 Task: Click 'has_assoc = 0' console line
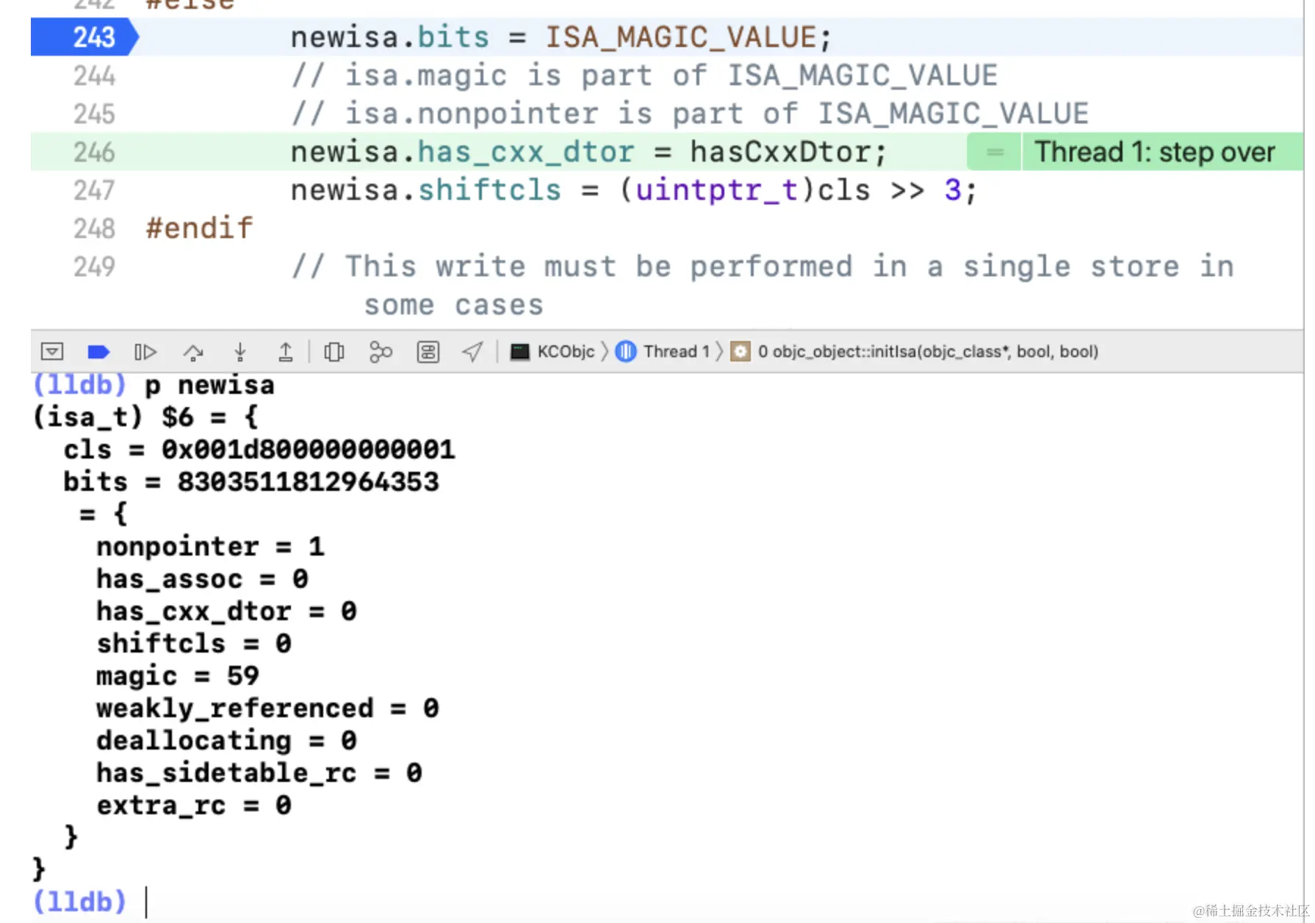click(203, 579)
